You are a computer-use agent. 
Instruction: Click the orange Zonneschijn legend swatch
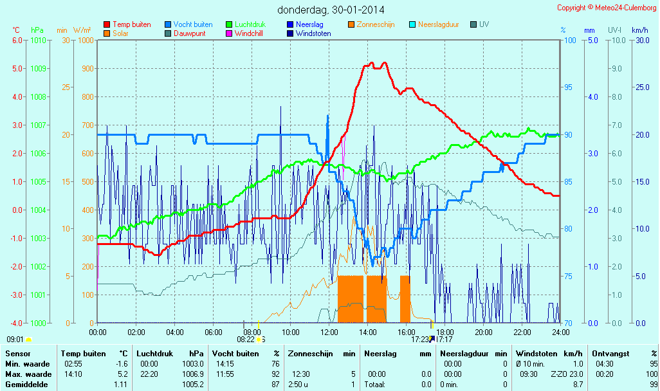point(351,25)
